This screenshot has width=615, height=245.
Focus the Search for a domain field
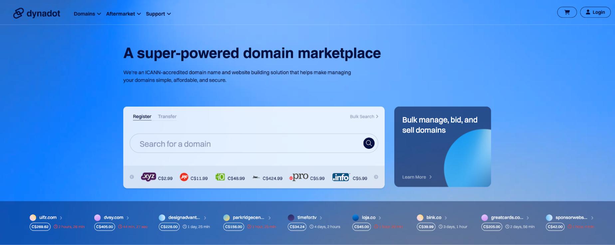(254, 143)
